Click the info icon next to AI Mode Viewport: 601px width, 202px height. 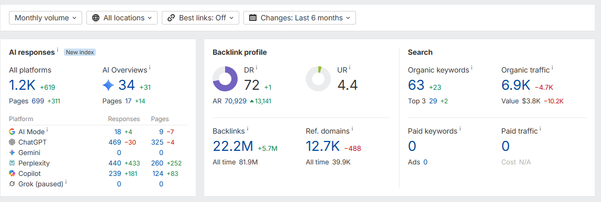48,130
